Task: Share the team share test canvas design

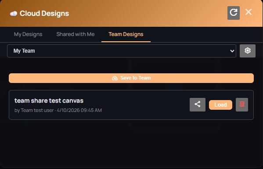Action: tap(198, 104)
